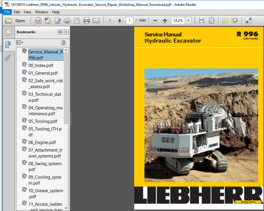Click the bookmark icon beside 06_Engine.pdf
This screenshot has height=211, width=264.
point(25,141)
